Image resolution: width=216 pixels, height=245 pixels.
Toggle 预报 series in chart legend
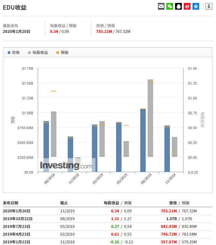pyautogui.click(x=63, y=53)
